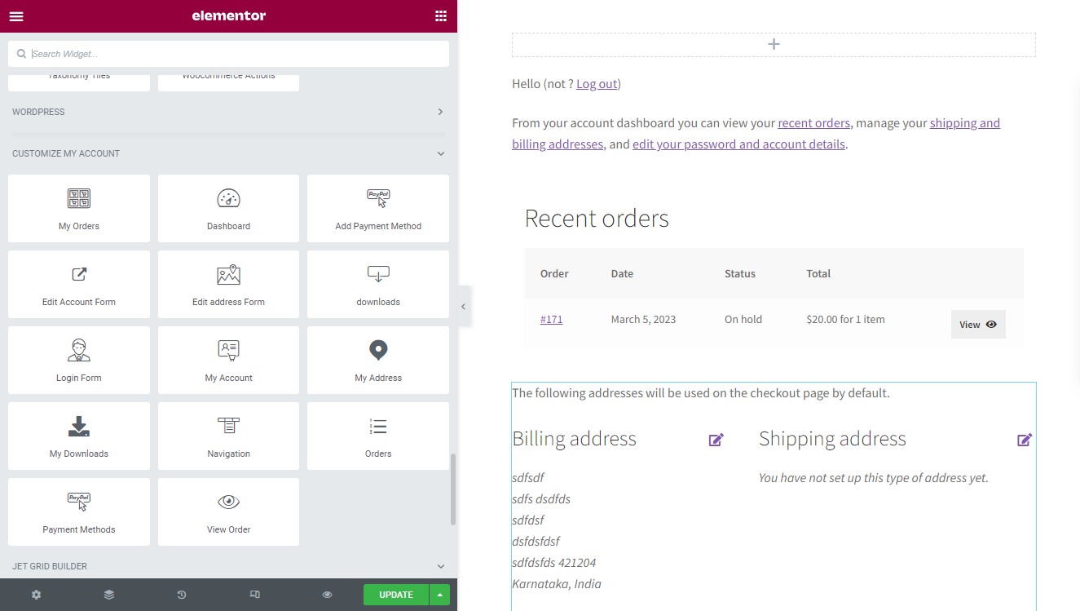Click the sdfdsfds 421204 address line

pos(553,562)
